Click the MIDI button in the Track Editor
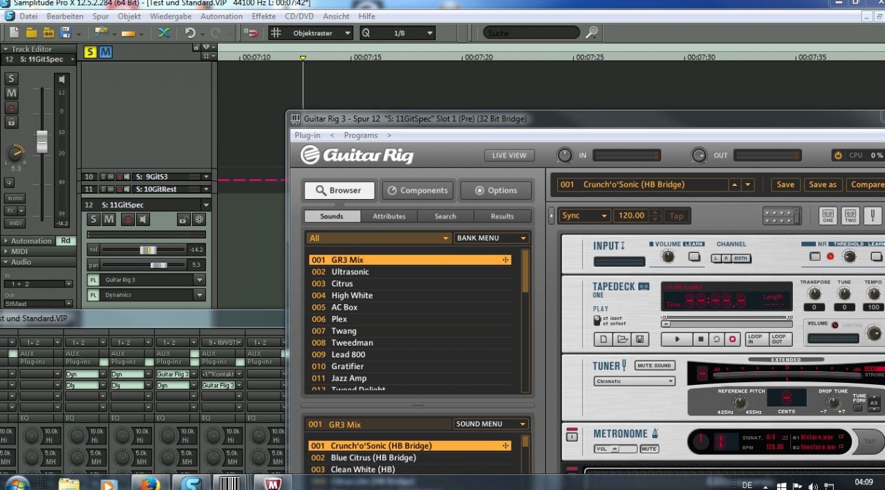 [15, 223]
